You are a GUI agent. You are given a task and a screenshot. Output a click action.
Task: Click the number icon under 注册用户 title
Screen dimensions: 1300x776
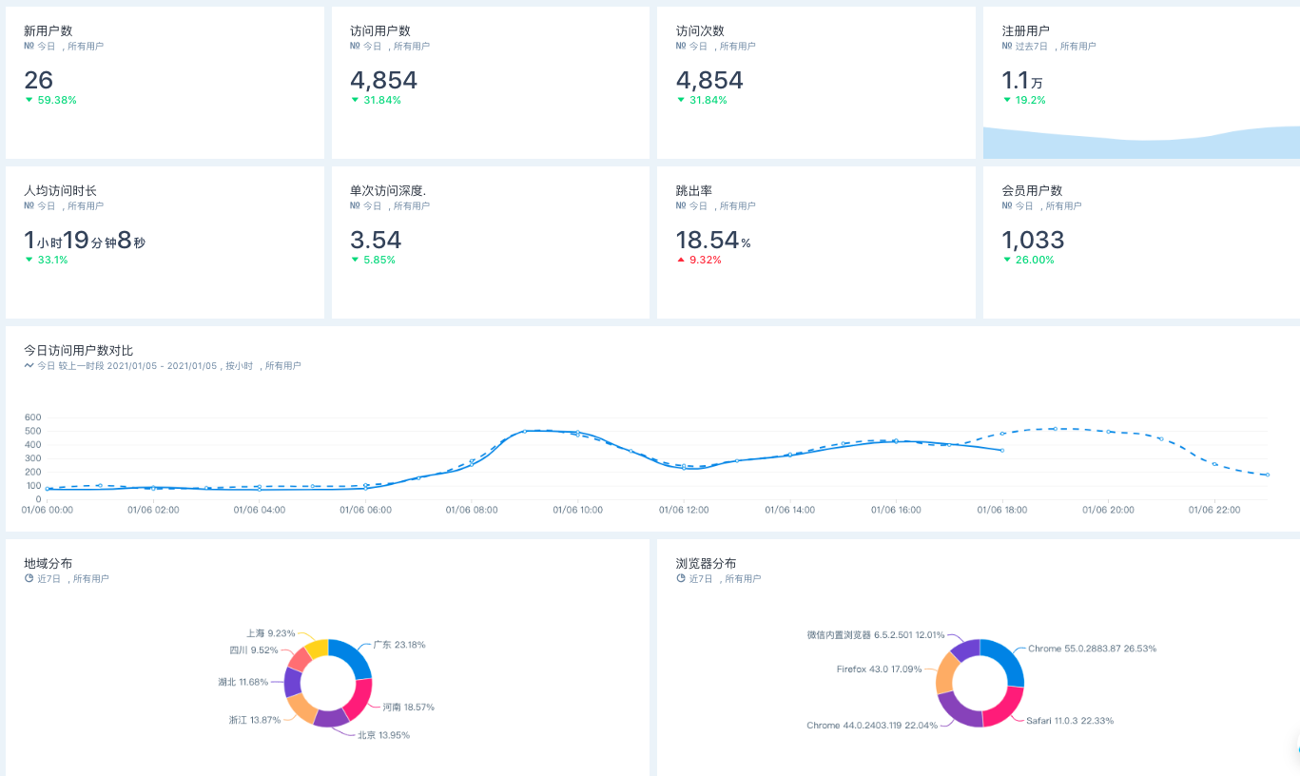(x=1007, y=46)
